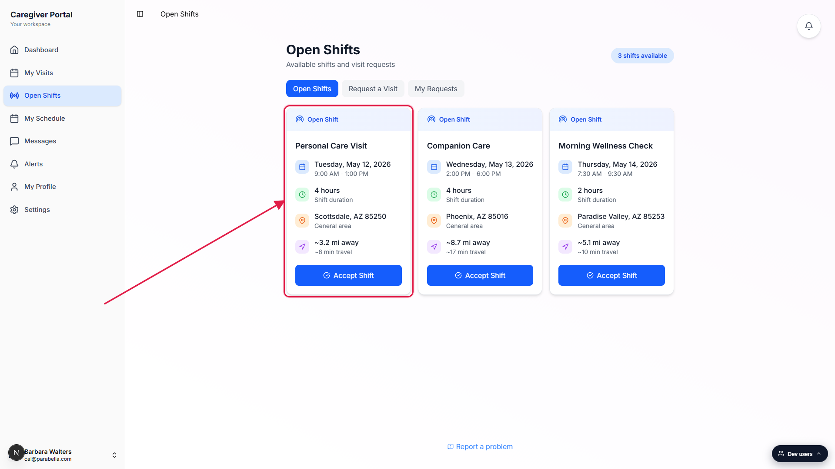Click the Companion Care calendar icon
Image resolution: width=835 pixels, height=469 pixels.
[x=434, y=167]
